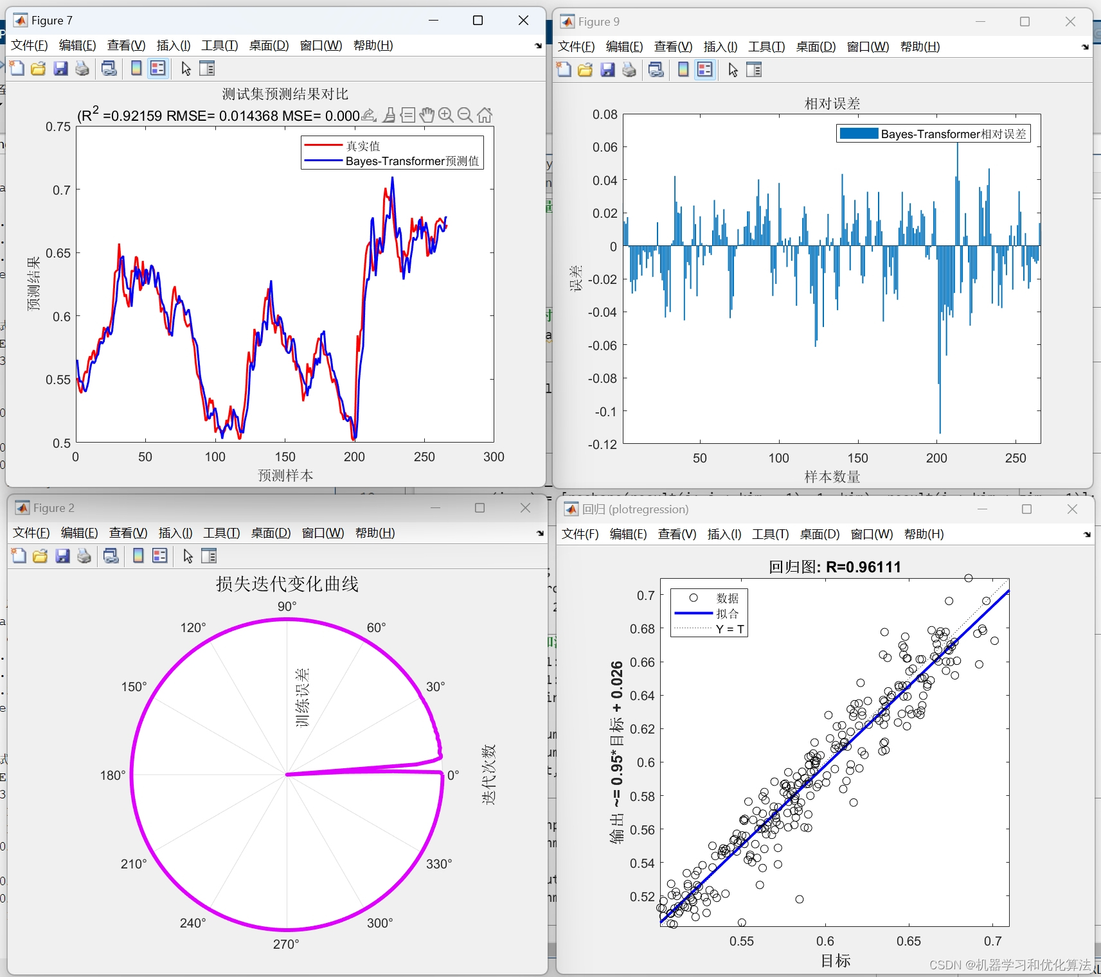Toggle Insert Legend in Figure 2 toolbar

coord(160,556)
